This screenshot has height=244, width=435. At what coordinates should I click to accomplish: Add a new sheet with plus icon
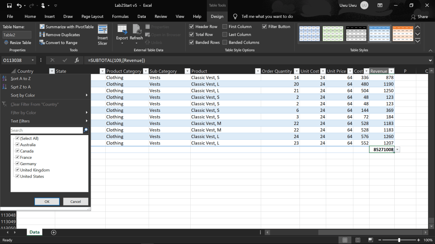[x=54, y=232]
